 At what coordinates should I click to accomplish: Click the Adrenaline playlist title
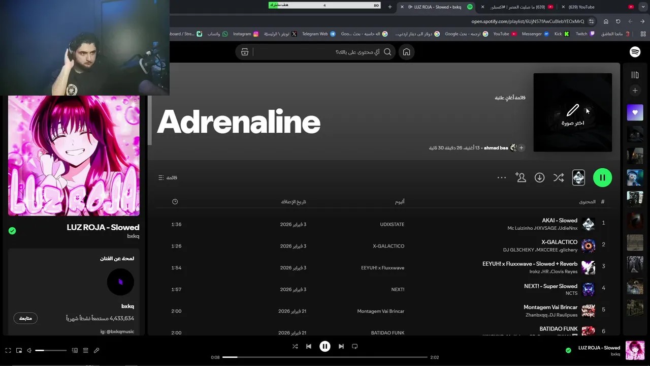point(239,122)
